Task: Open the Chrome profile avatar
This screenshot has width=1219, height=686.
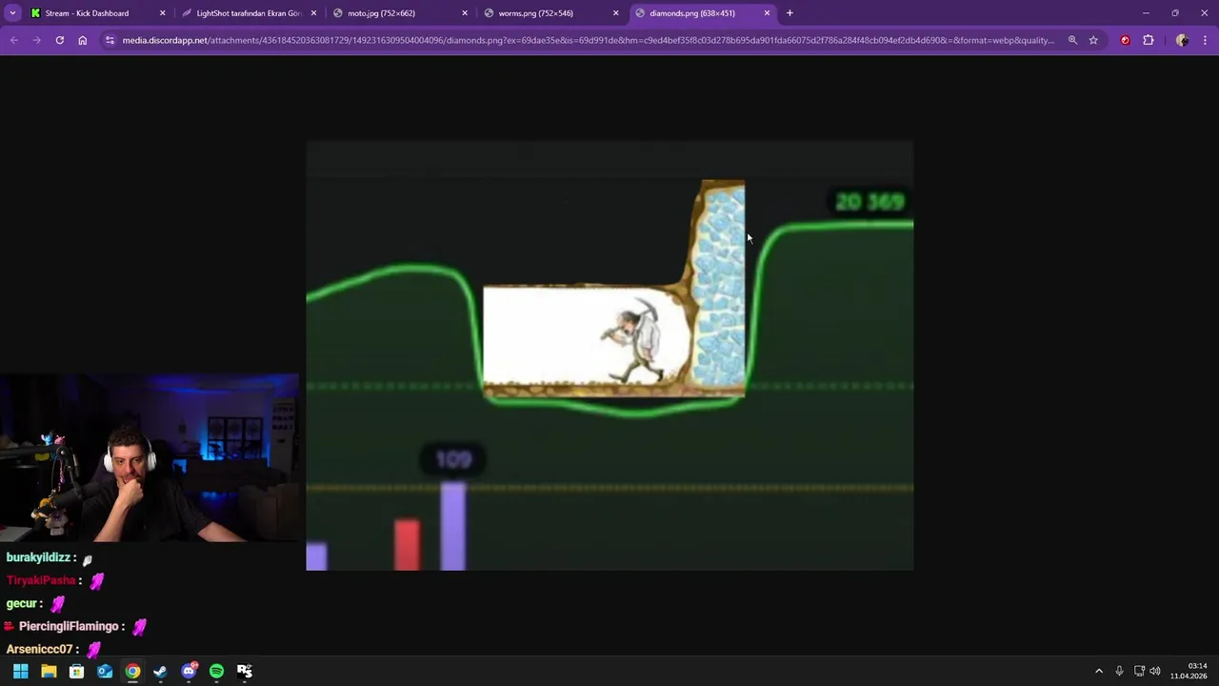Action: pyautogui.click(x=1182, y=40)
